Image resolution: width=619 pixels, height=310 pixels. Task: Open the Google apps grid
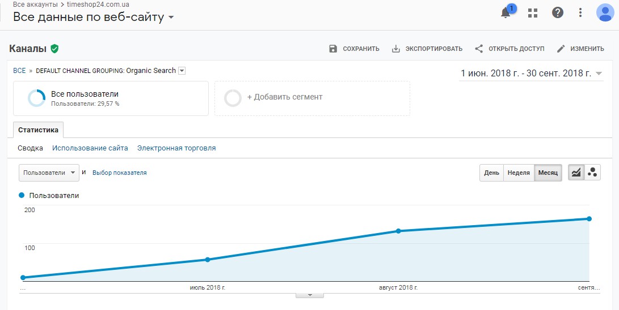coord(532,12)
